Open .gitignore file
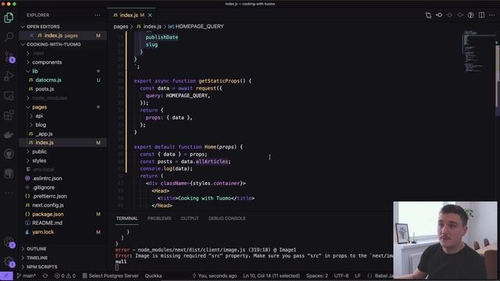The height and width of the screenshot is (281, 500). pyautogui.click(x=62, y=187)
